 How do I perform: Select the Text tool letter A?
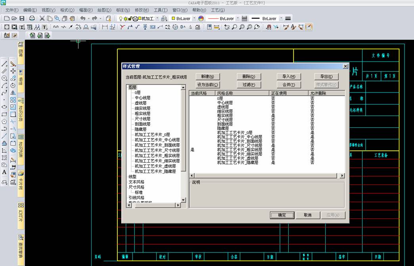(x=4, y=172)
